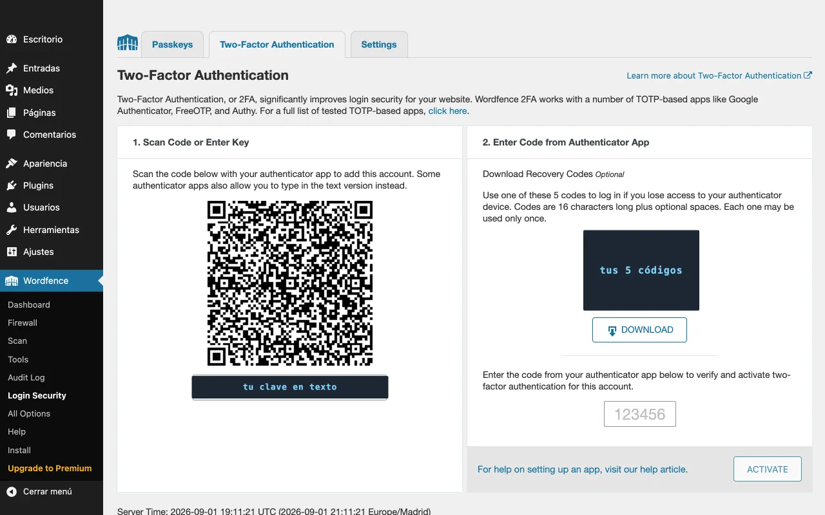Click the Ajustes settings icon
Image resolution: width=825 pixels, height=515 pixels.
pyautogui.click(x=12, y=252)
